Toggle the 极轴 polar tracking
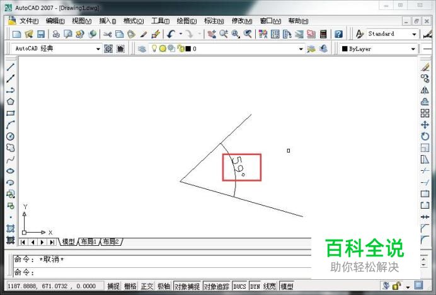The width and height of the screenshot is (436, 295). coord(164,286)
